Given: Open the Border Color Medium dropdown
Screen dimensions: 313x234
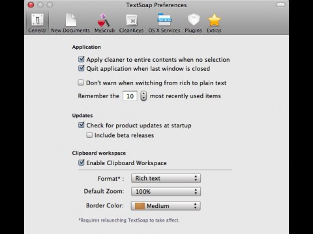Looking at the screenshot, I should click(166, 206).
